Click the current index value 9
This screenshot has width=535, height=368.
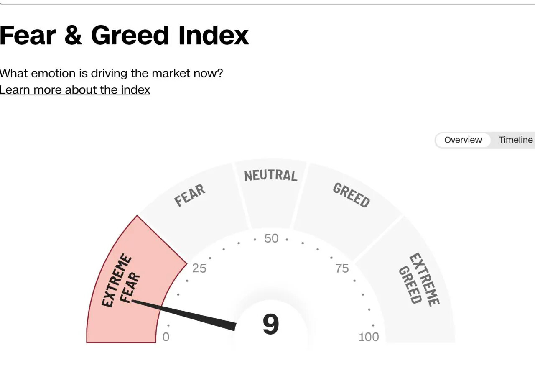pos(270,325)
